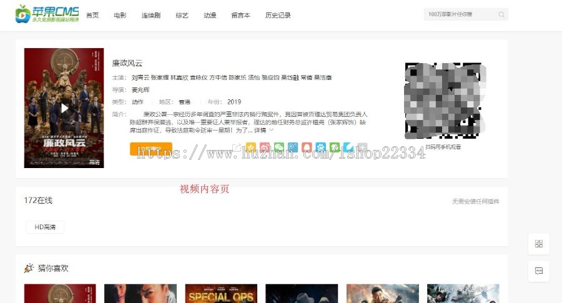
Task: Click the 无需安装任何插件 text
Action: click(x=476, y=202)
